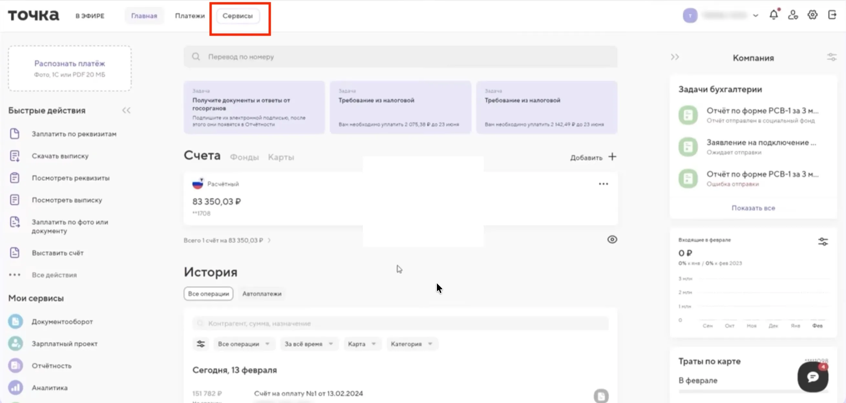Image resolution: width=846 pixels, height=403 pixels.
Task: Collapse the Быстрые действия sidebar
Action: point(126,110)
